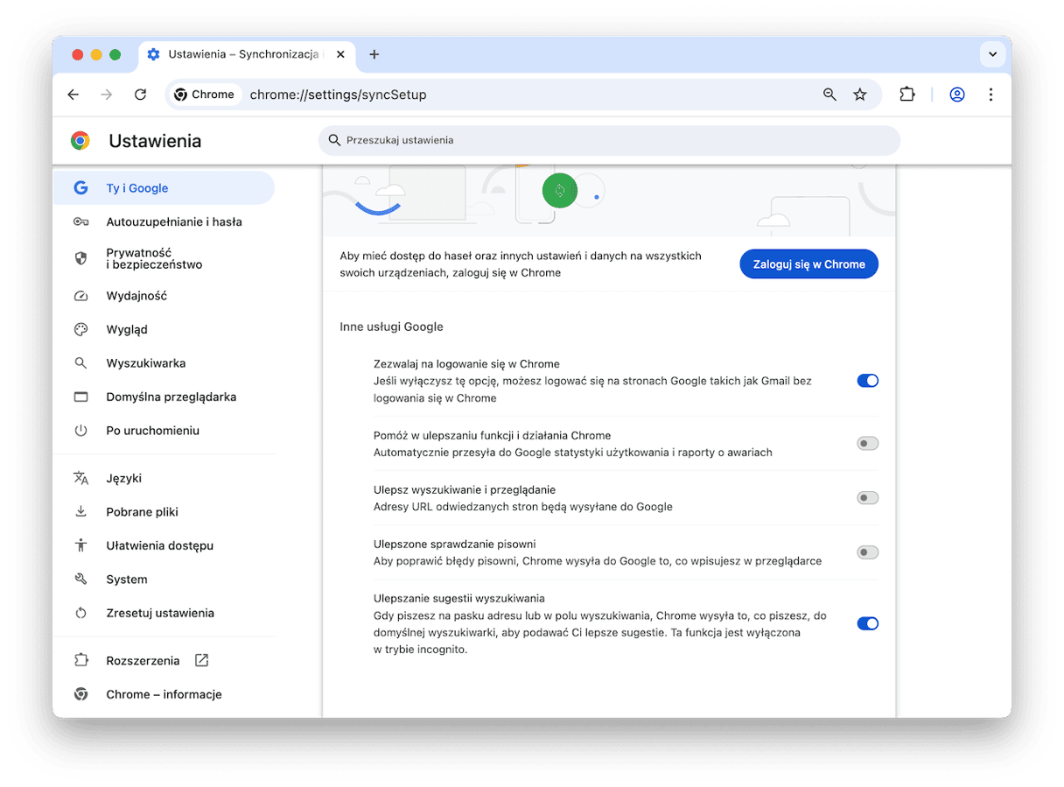Screen dimensions: 1064x787
Task: Toggle Zezwalaj na logowanie się w Chrome
Action: pyautogui.click(x=867, y=381)
